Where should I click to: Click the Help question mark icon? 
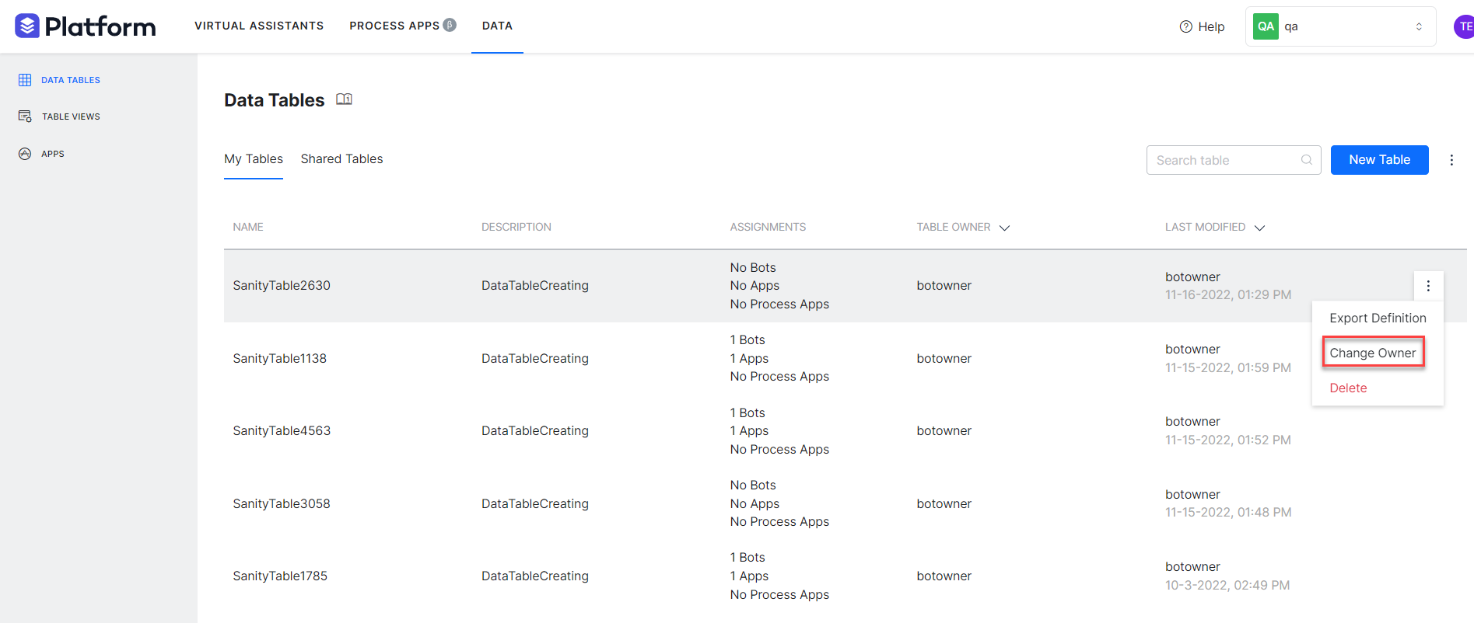(1185, 26)
